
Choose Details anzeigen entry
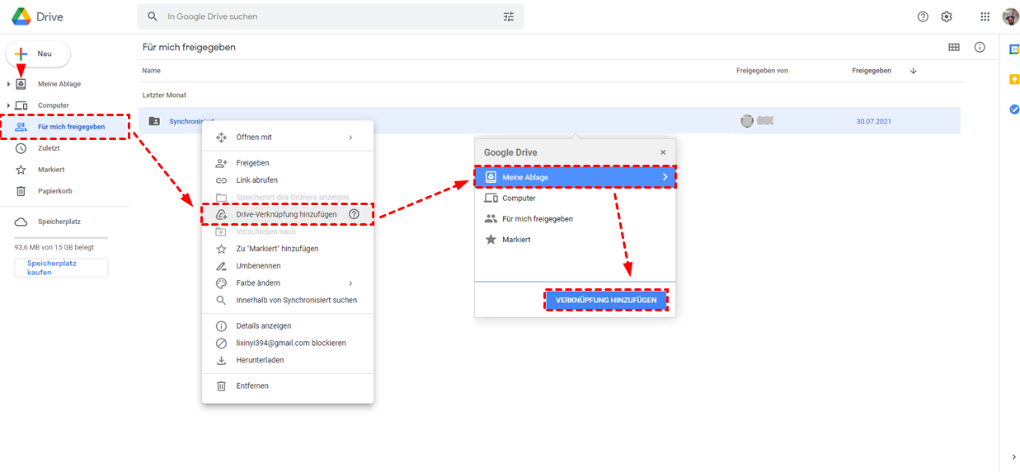click(288, 326)
